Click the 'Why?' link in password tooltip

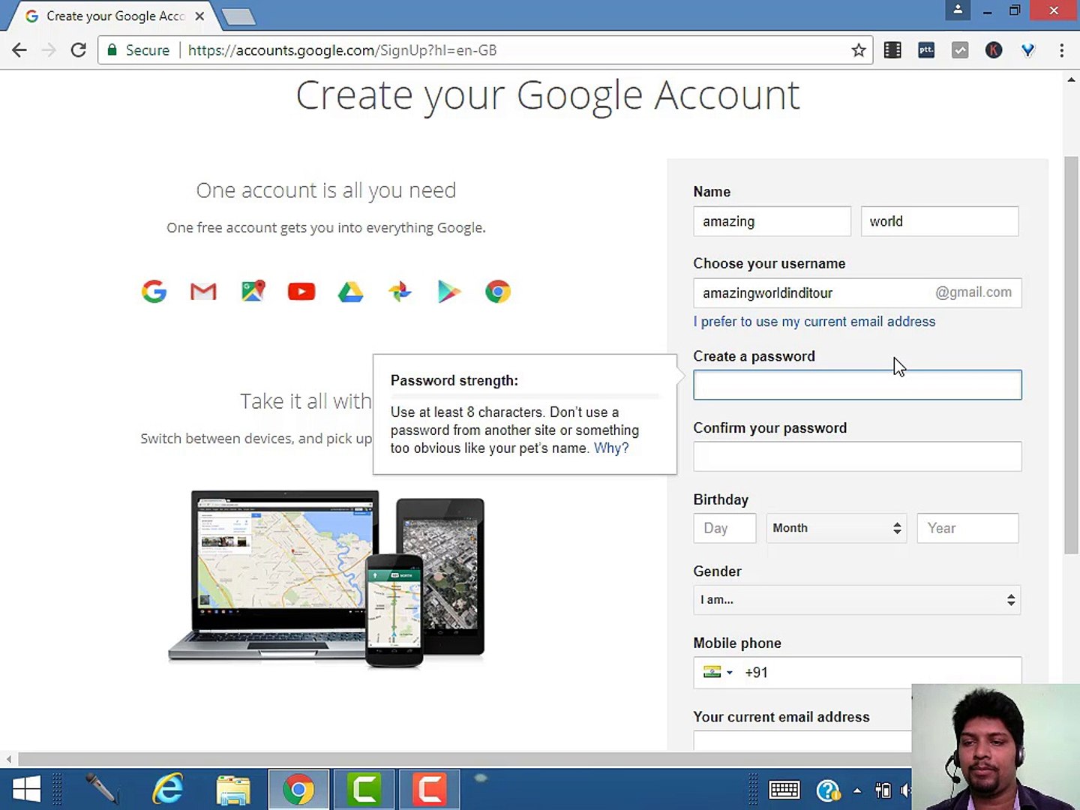(611, 448)
